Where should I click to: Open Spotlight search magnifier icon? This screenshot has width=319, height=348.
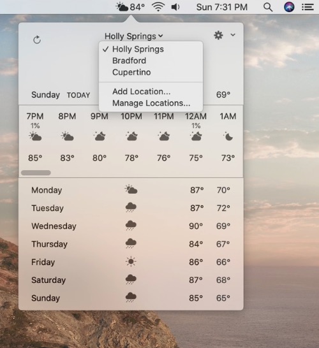[268, 7]
